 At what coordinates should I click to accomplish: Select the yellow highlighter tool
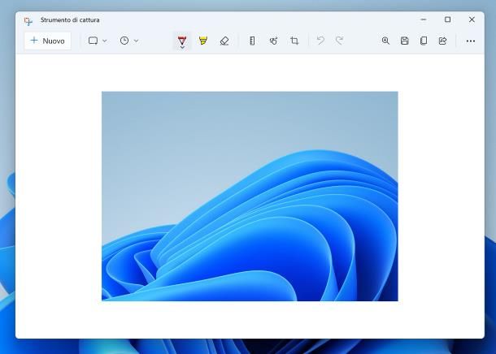click(203, 41)
